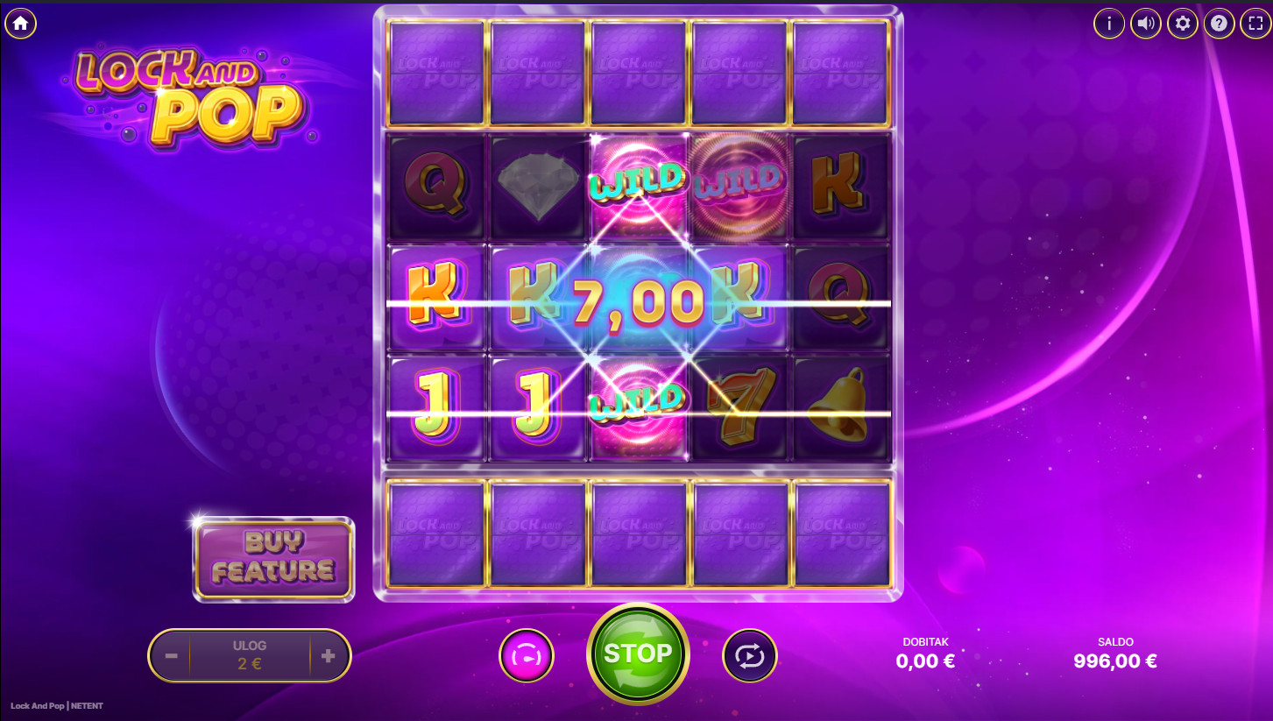Go to the home lobby icon
The width and height of the screenshot is (1273, 721).
pos(20,23)
